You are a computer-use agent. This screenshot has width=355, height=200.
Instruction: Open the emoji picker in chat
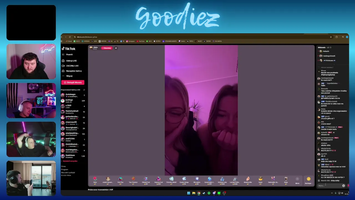343,186
